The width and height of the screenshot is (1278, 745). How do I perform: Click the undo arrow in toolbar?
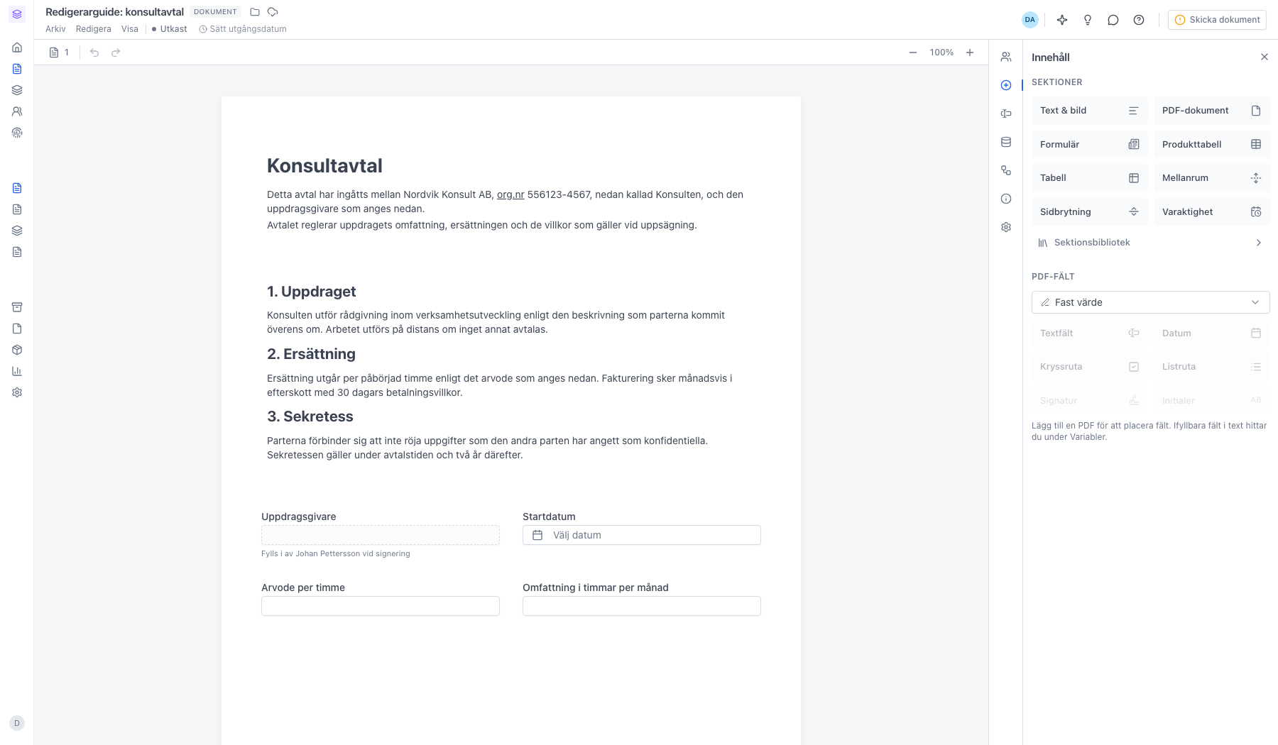[x=94, y=53]
